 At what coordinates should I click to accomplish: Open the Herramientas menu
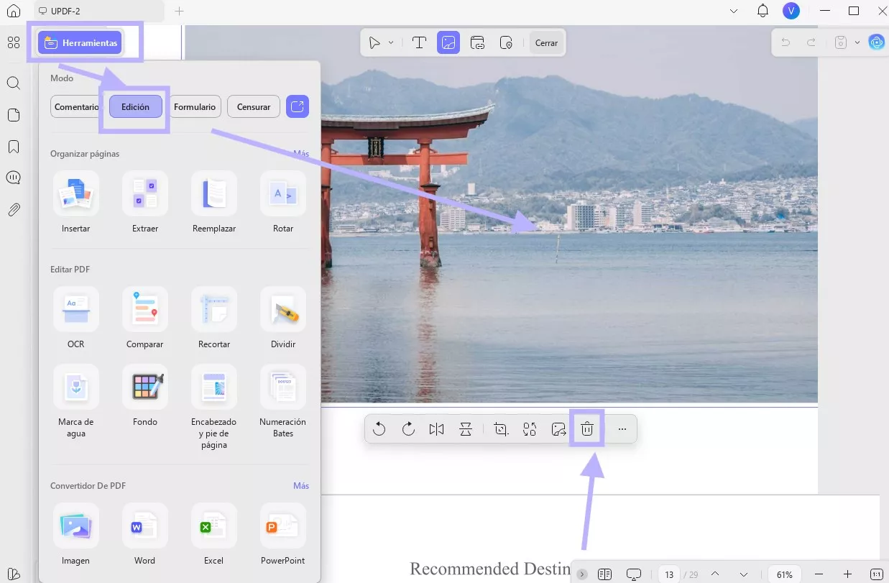tap(79, 43)
